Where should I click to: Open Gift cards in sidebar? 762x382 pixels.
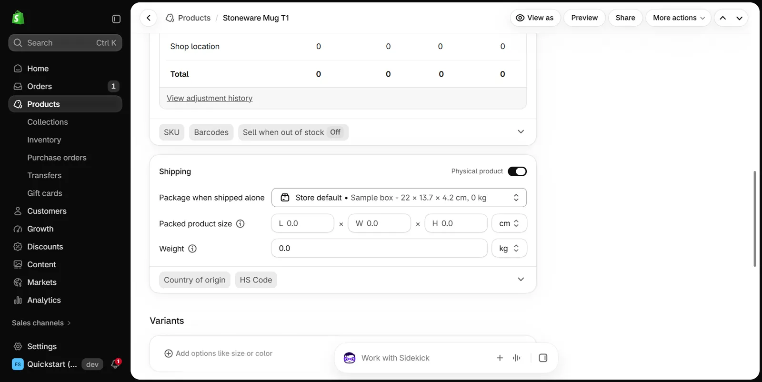coord(45,193)
